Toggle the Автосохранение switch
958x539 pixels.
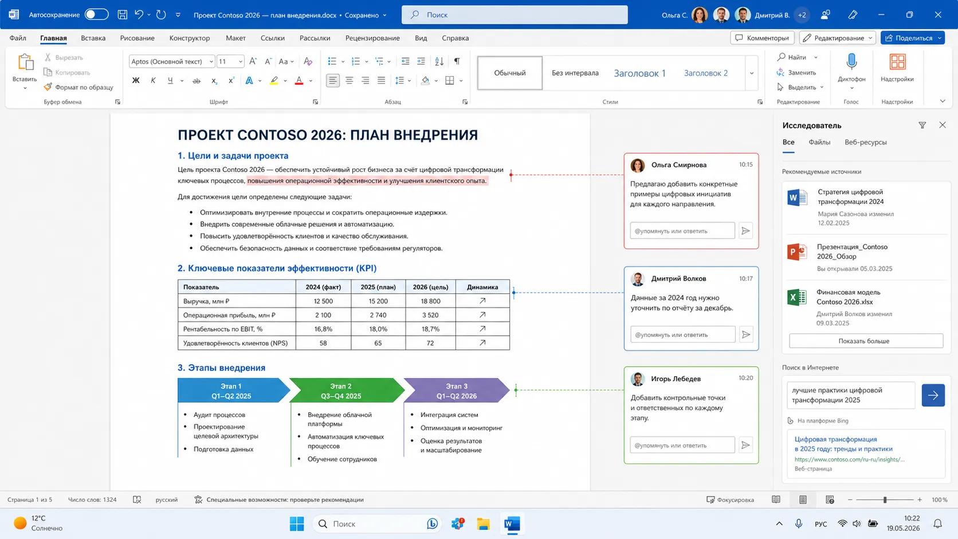[96, 14]
